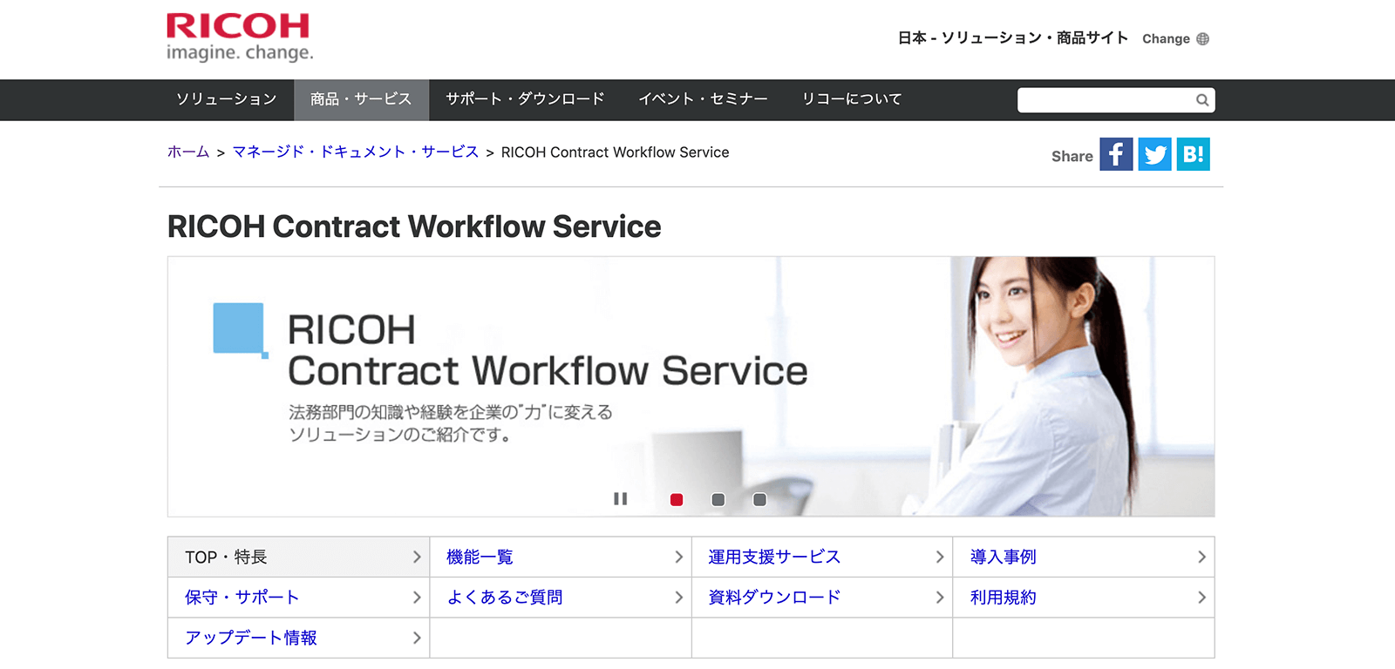Click the chevron in TOP・特長 cell
Screen dimensions: 1395x669
click(x=417, y=557)
